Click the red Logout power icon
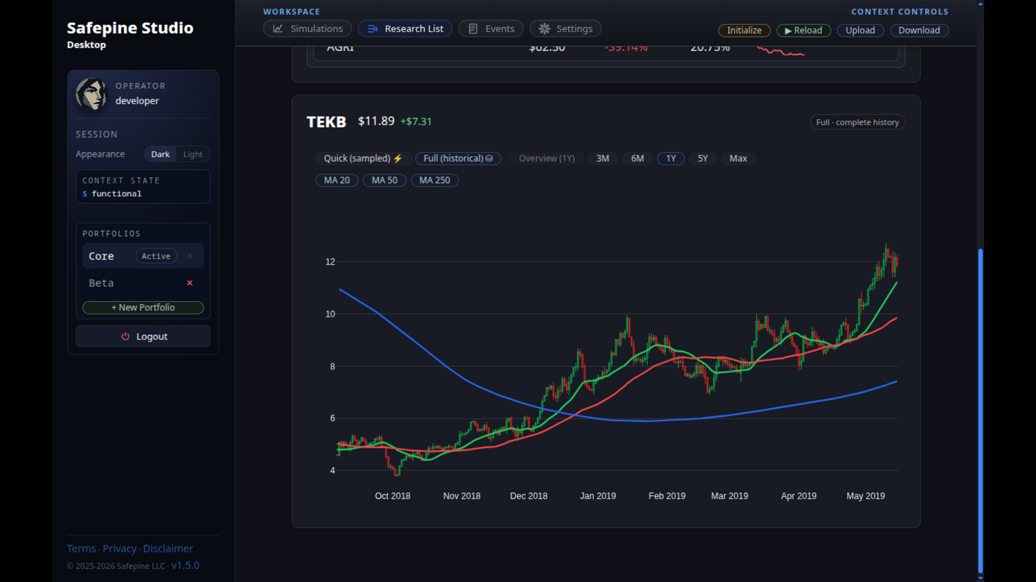This screenshot has height=582, width=1036. pyautogui.click(x=125, y=336)
